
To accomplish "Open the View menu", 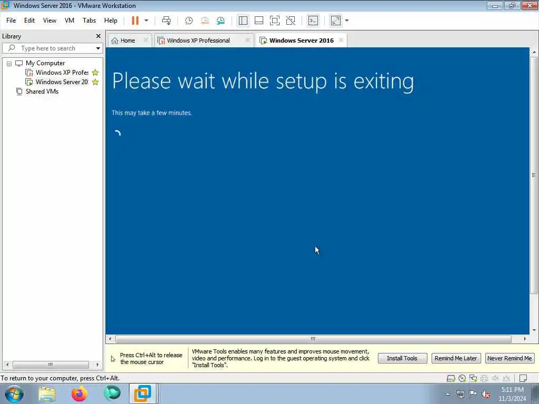I will 49,21.
